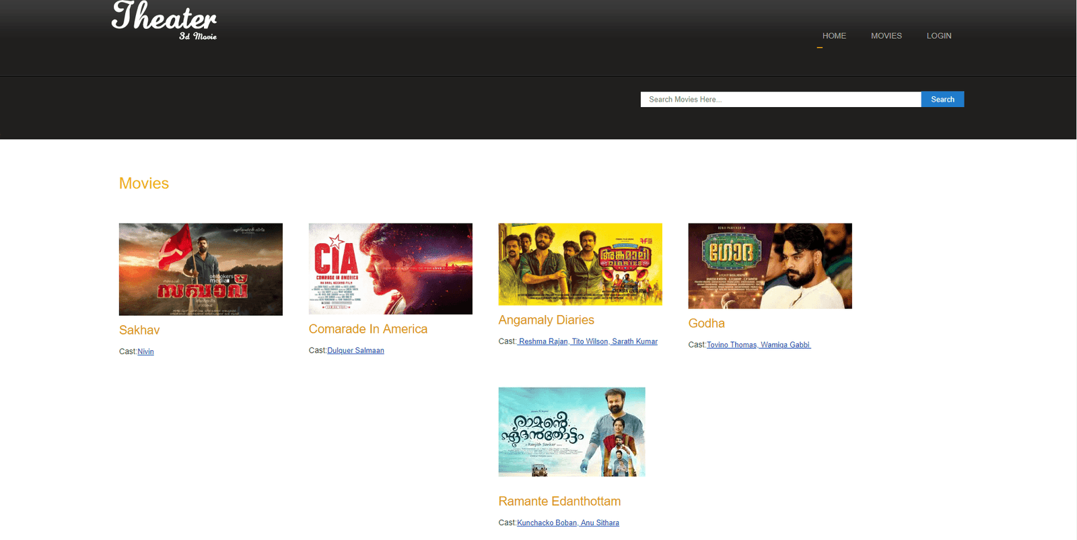This screenshot has width=1077, height=540.
Task: Open the Comarade In America poster
Action: point(390,269)
